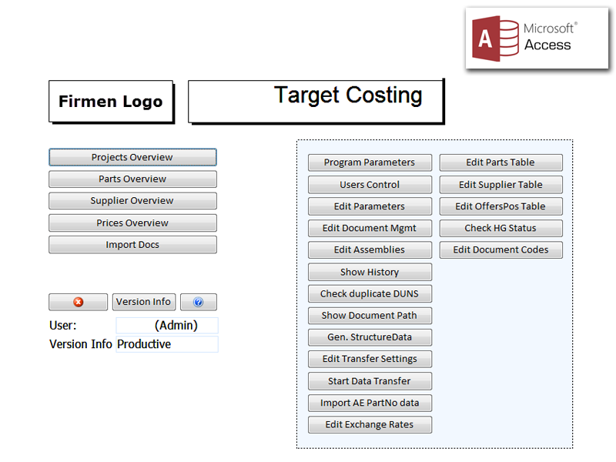The image size is (616, 462).
Task: Edit the Exchange Rates
Action: click(370, 424)
